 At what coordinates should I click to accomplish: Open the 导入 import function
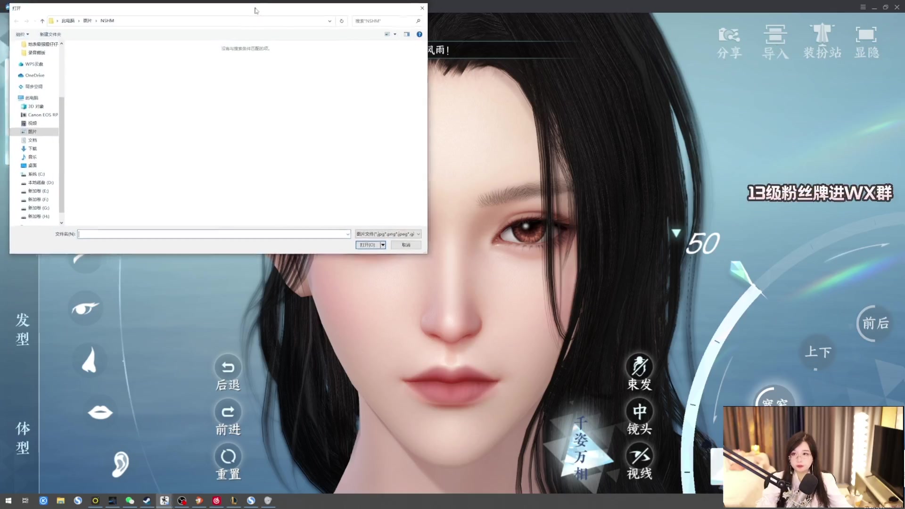coord(775,42)
